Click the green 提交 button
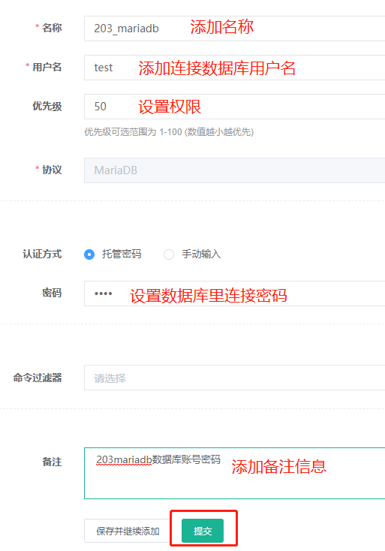 pos(203,531)
